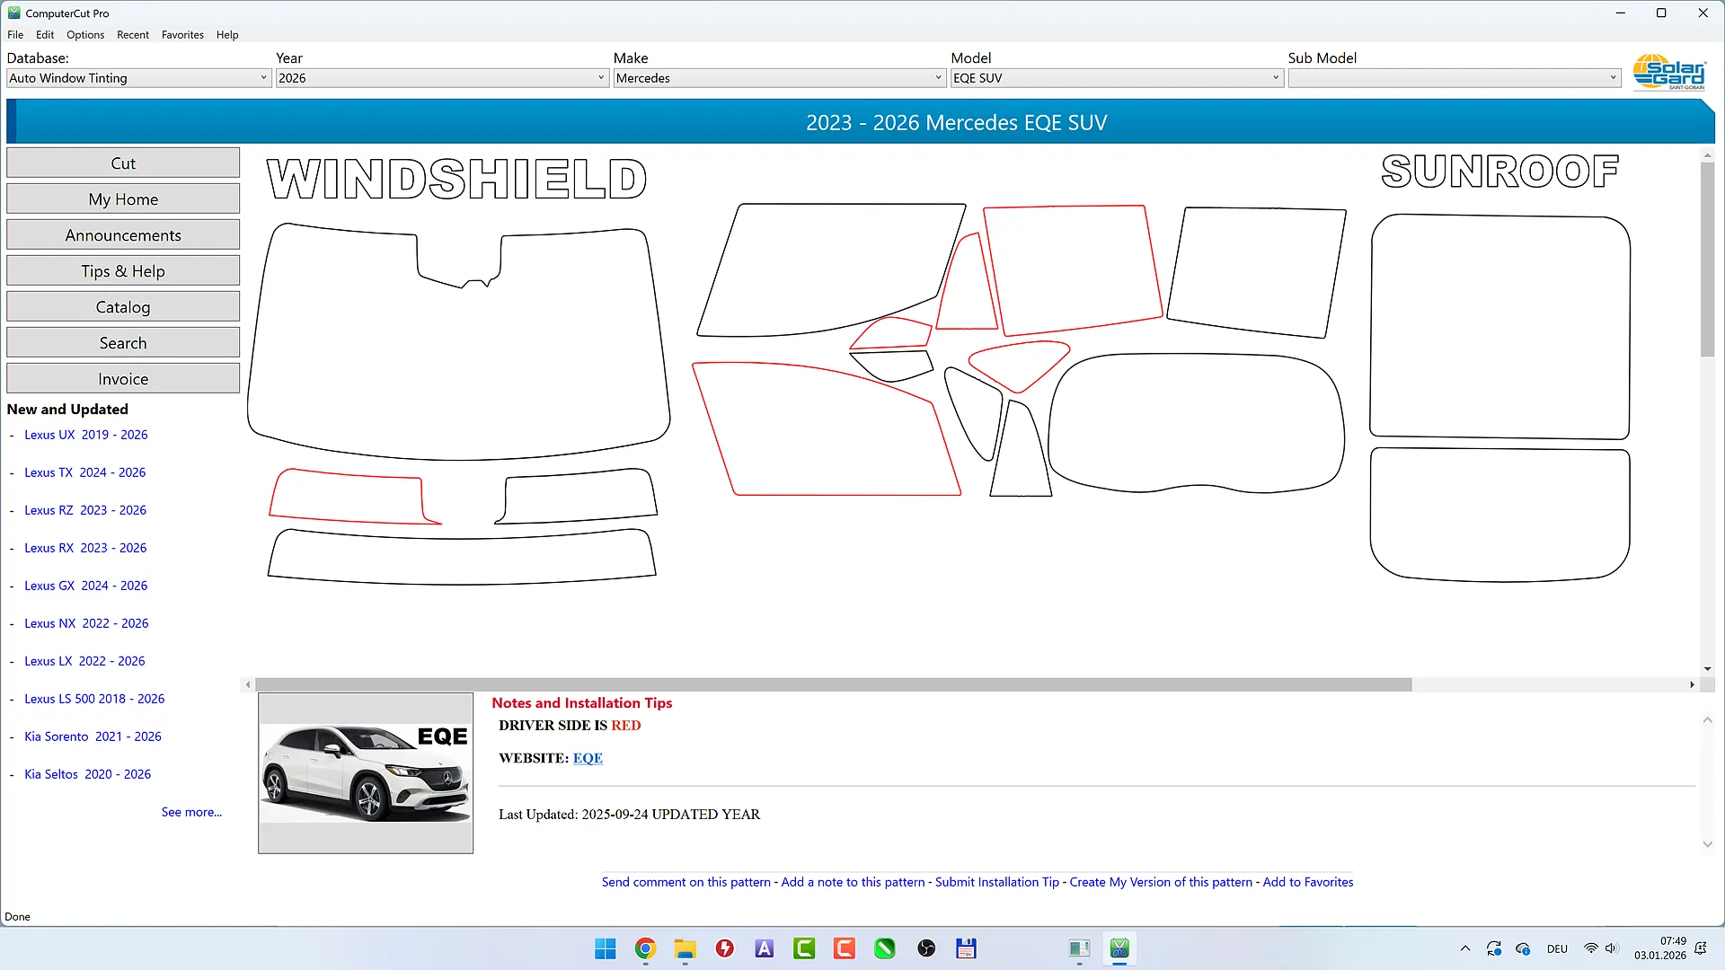This screenshot has width=1725, height=970.
Task: Select the windshield pattern outline
Action: click(458, 341)
